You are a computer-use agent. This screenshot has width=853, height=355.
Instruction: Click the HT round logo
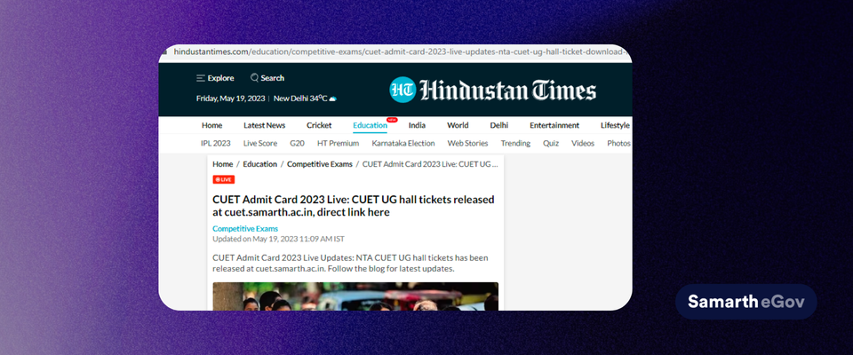[403, 91]
